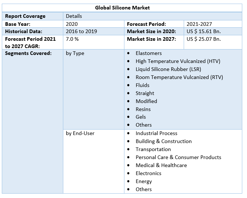Select the by Type cell

coord(75,53)
